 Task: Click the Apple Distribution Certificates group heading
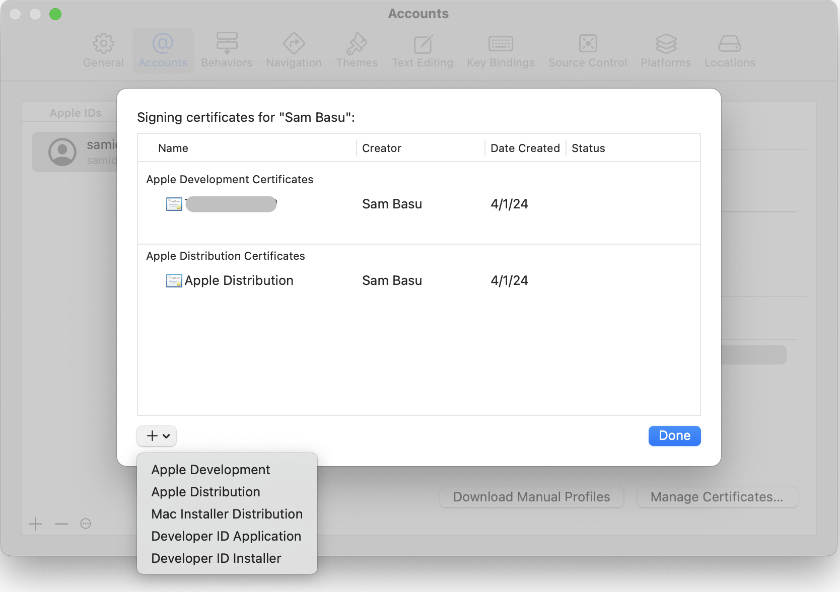point(226,256)
